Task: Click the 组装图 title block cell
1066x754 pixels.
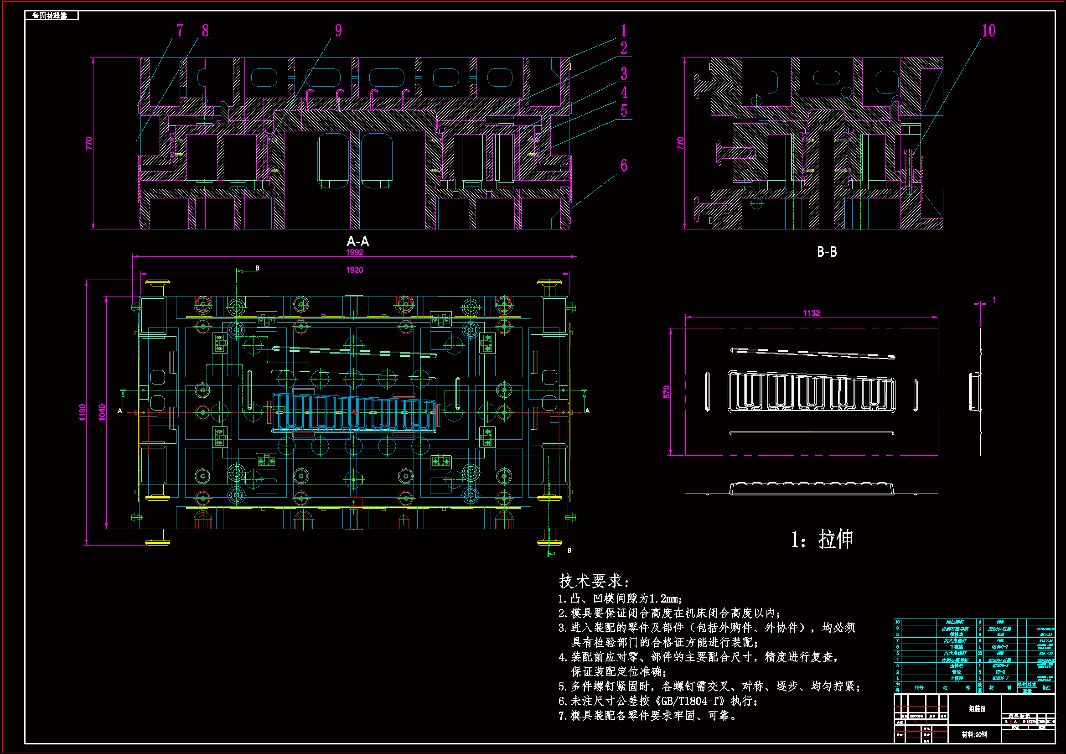Action: tap(977, 708)
